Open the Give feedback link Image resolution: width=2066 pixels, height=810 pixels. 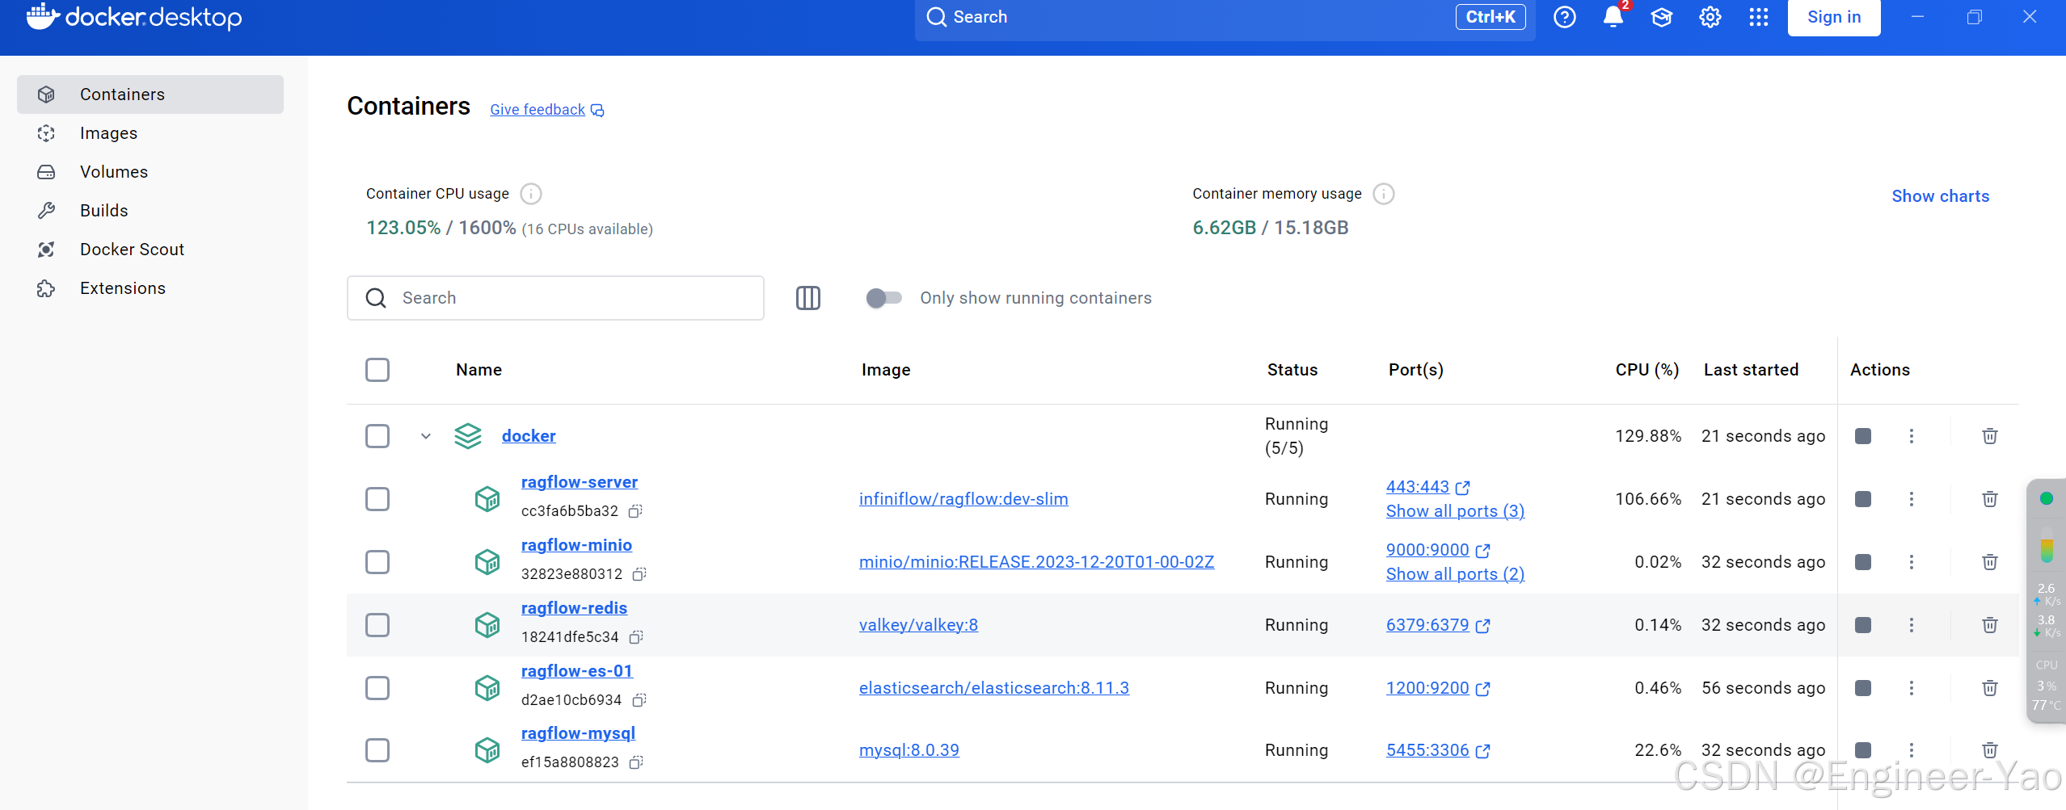(547, 110)
